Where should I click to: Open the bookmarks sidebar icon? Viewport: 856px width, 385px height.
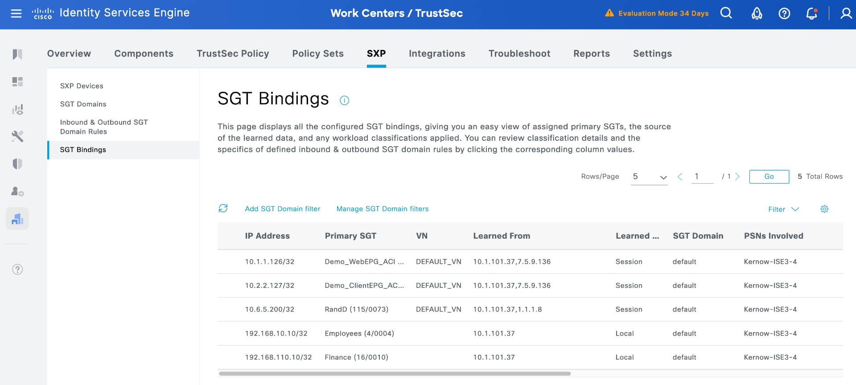tap(17, 54)
